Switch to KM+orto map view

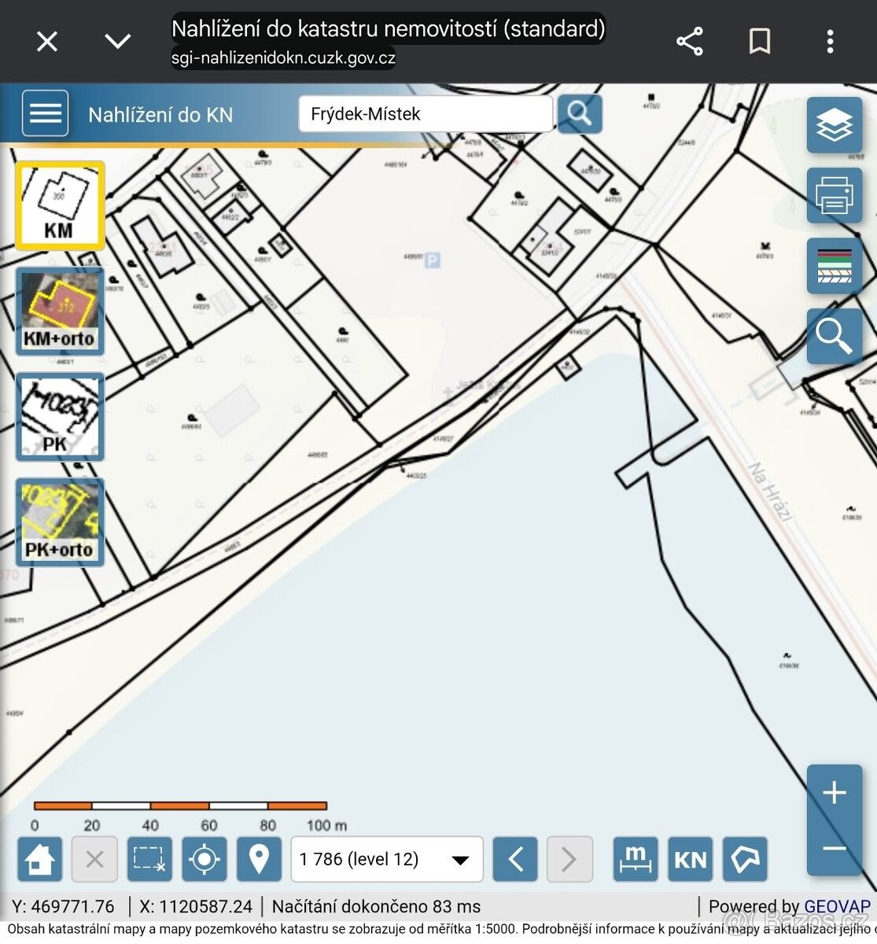(60, 312)
